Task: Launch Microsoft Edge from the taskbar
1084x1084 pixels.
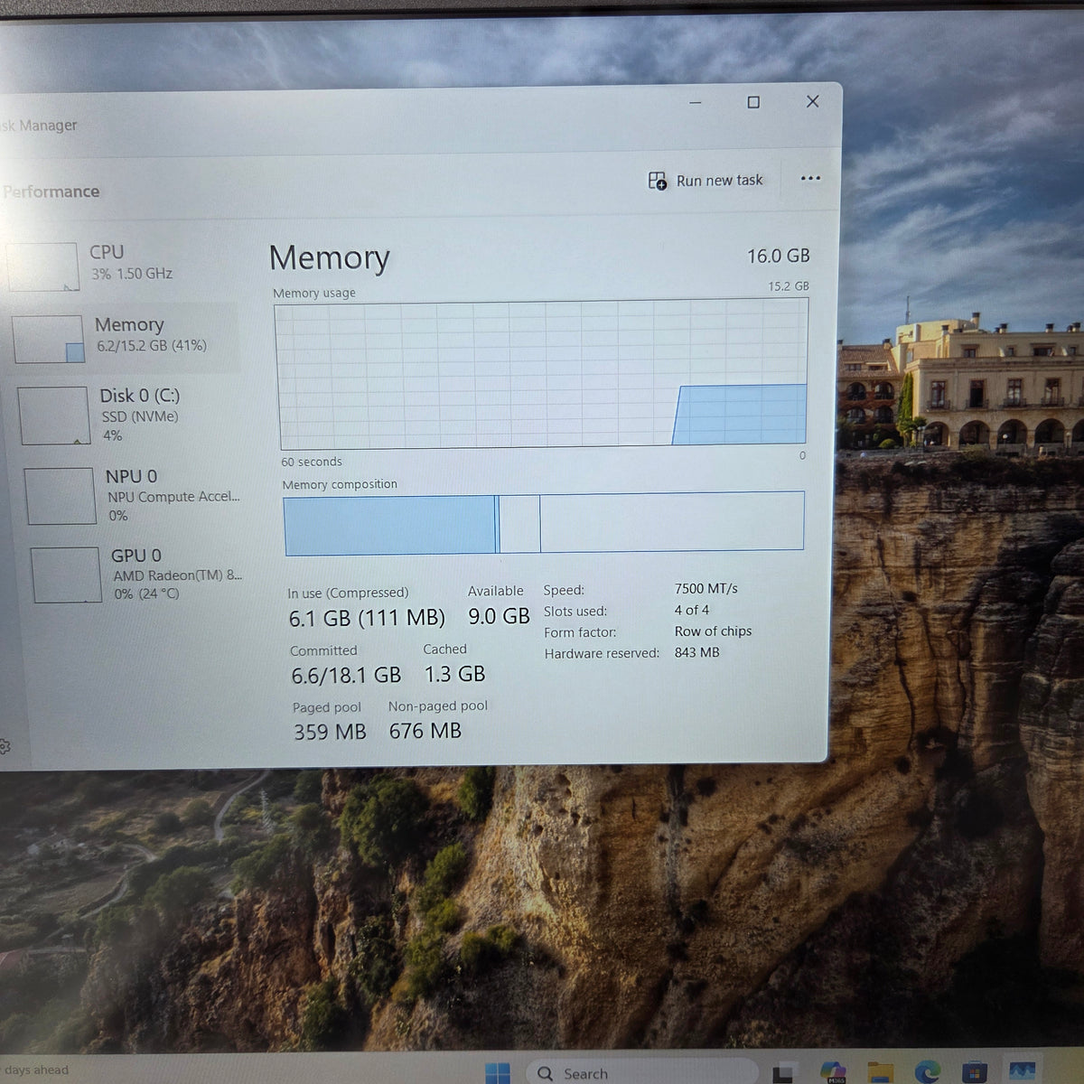Action: coord(928,1072)
